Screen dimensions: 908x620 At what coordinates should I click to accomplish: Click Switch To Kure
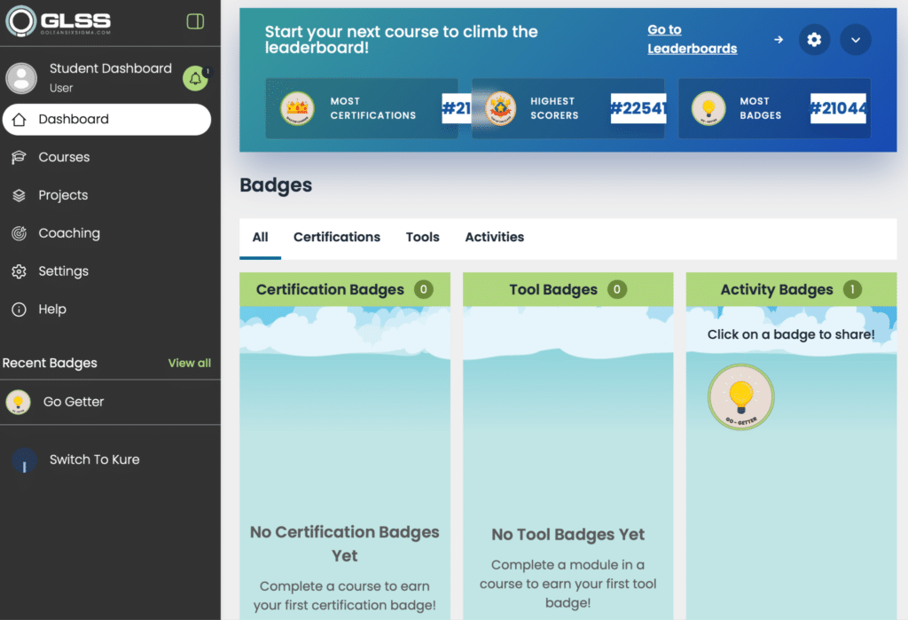94,459
